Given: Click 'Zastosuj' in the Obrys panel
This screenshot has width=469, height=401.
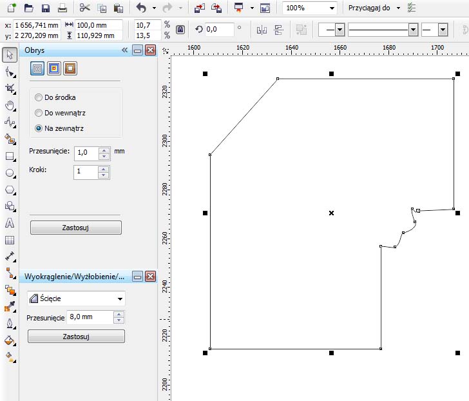Looking at the screenshot, I should (75, 228).
